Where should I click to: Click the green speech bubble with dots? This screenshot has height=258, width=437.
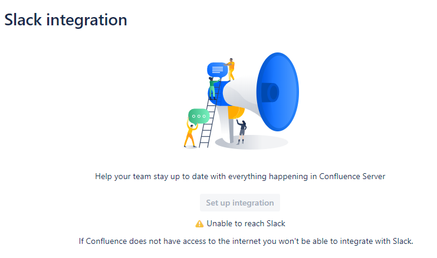(199, 116)
